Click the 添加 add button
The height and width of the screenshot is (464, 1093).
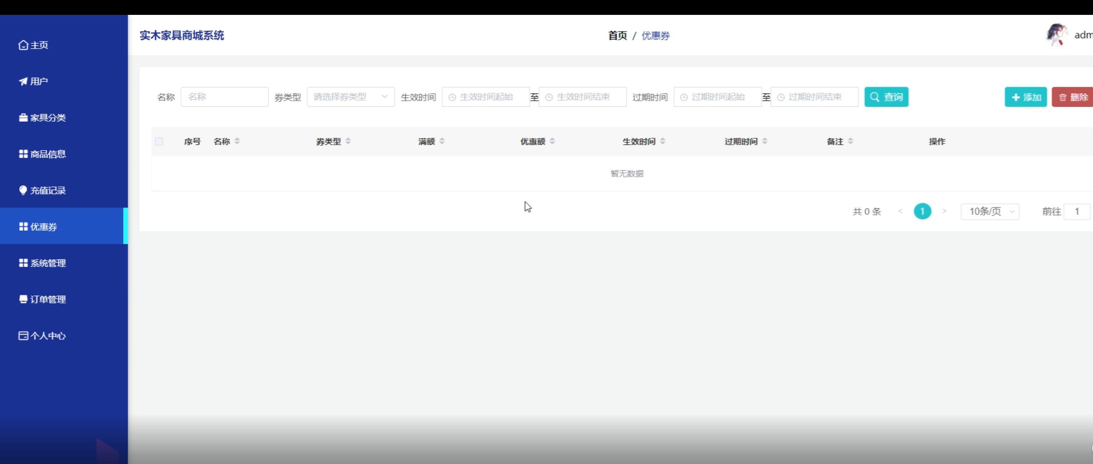(1026, 97)
